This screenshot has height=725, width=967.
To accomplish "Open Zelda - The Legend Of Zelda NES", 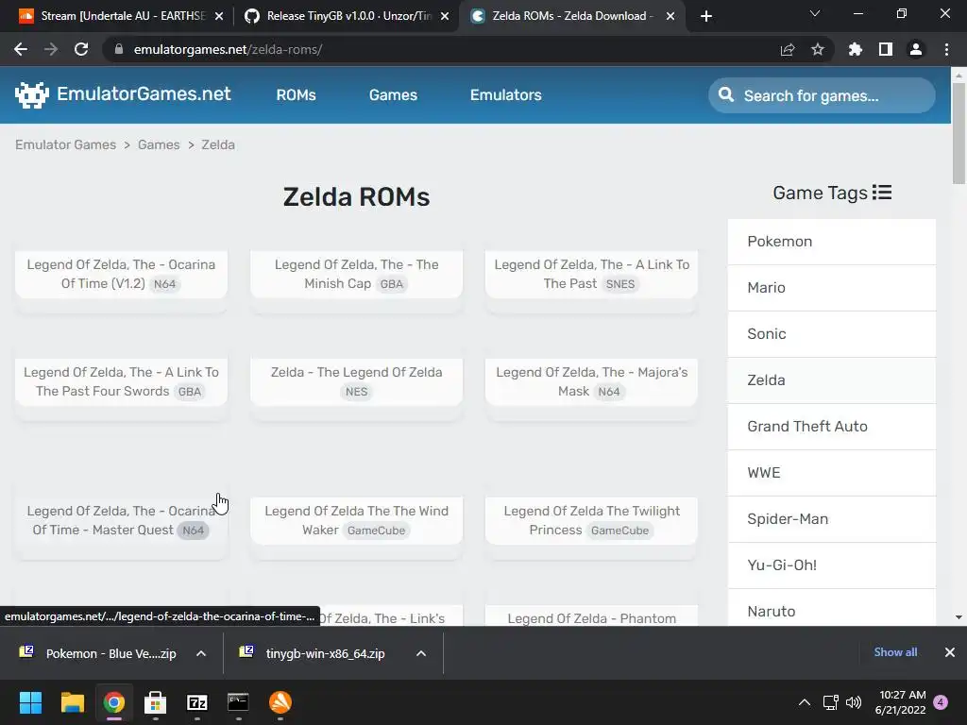I will pyautogui.click(x=356, y=381).
